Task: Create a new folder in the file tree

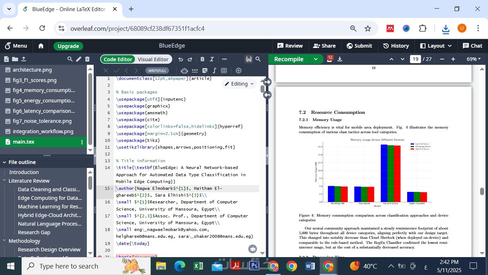Action: (x=15, y=59)
